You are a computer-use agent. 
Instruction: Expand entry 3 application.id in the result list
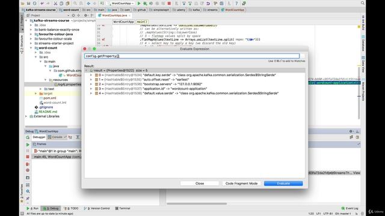point(91,89)
